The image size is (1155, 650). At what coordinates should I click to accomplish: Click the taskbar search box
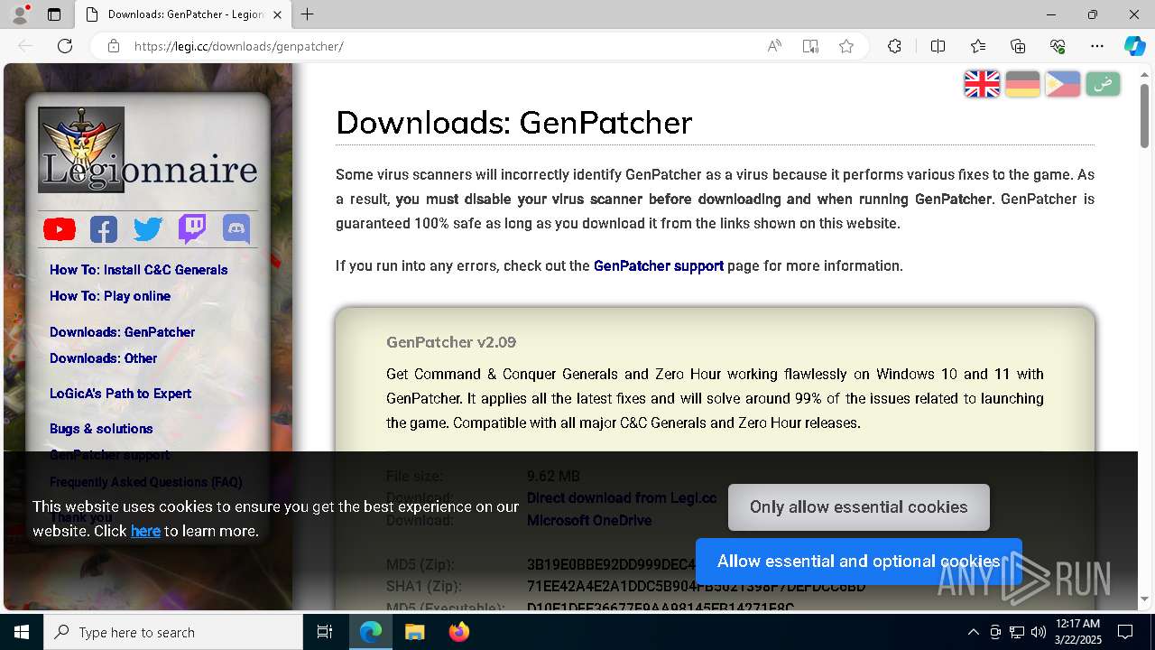pos(173,632)
